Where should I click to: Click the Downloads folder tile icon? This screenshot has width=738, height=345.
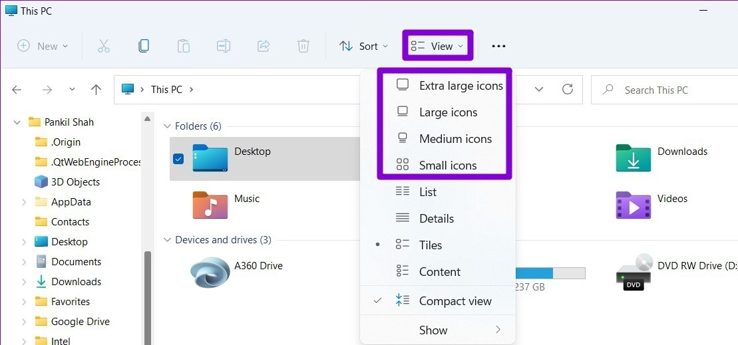[633, 158]
